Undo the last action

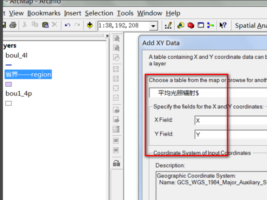coord(68,25)
